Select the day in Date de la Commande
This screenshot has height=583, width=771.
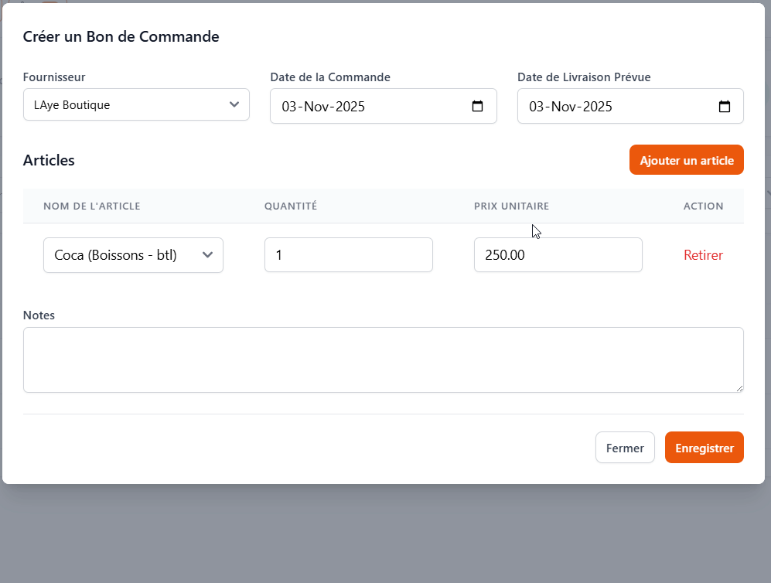(x=290, y=107)
